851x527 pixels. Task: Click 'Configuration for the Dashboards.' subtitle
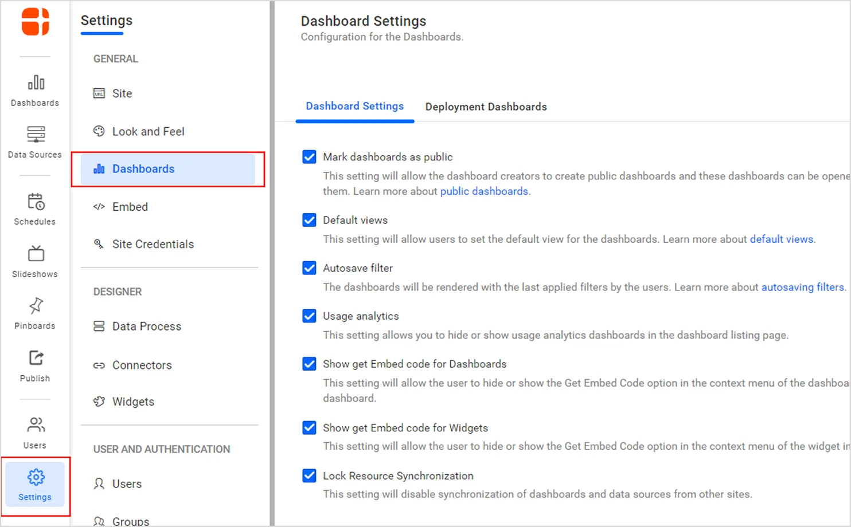382,37
